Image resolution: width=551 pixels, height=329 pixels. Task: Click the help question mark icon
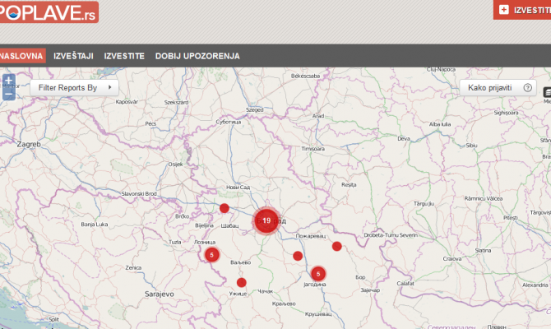pos(527,87)
